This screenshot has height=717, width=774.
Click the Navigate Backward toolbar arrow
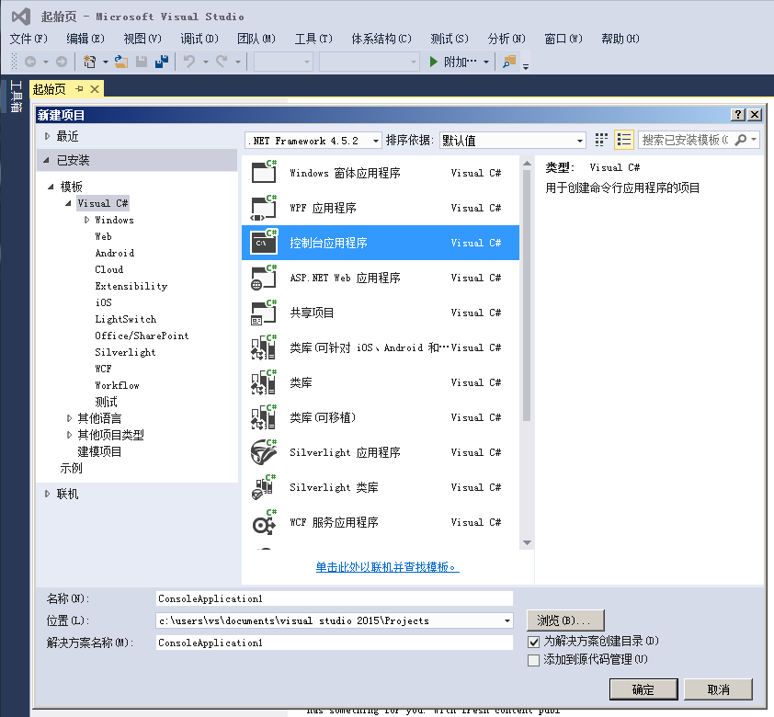tap(30, 62)
